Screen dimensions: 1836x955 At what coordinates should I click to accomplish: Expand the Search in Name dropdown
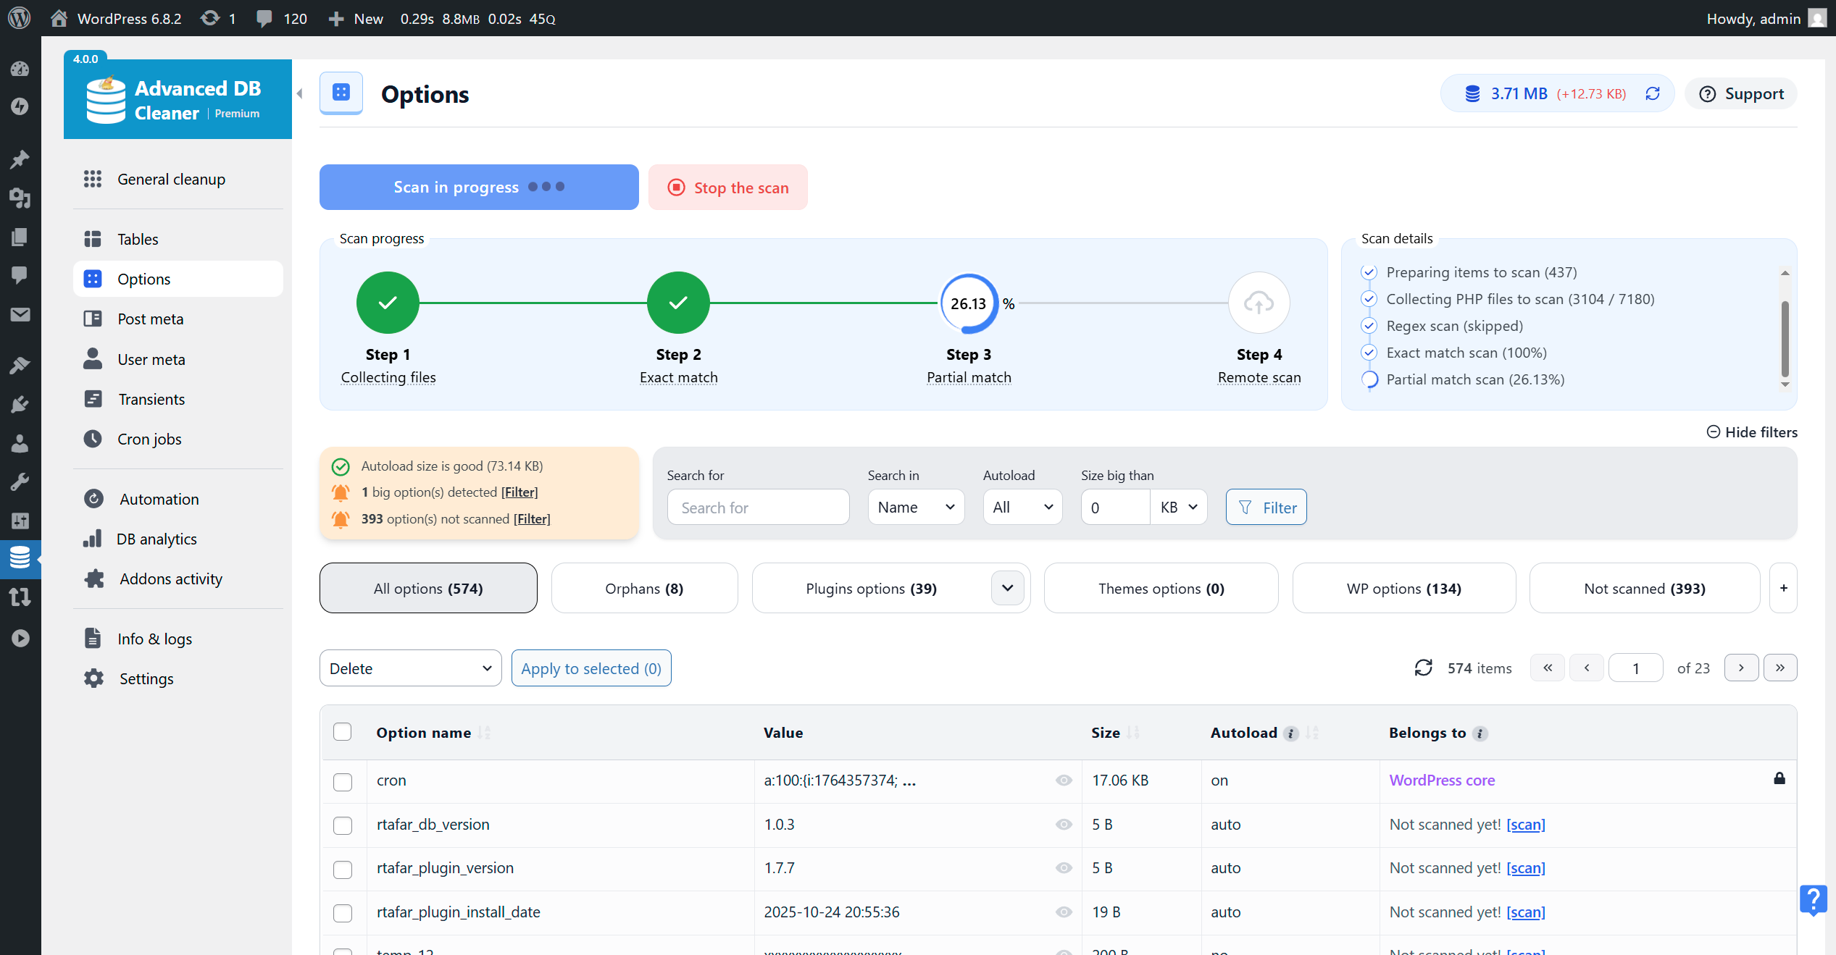coord(916,508)
